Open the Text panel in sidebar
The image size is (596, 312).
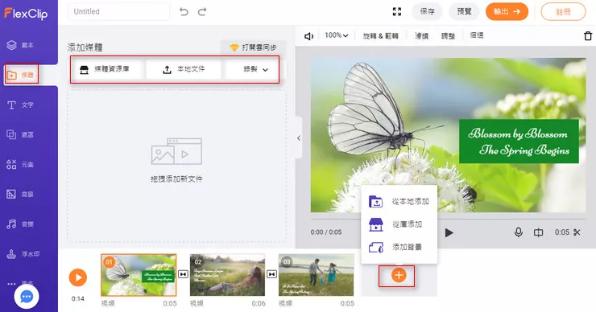(x=20, y=105)
